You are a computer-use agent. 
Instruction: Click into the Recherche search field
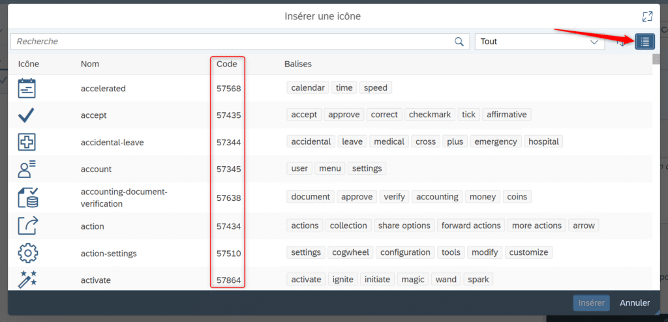(240, 42)
